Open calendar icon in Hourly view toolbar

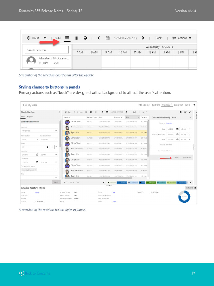click(x=107, y=112)
